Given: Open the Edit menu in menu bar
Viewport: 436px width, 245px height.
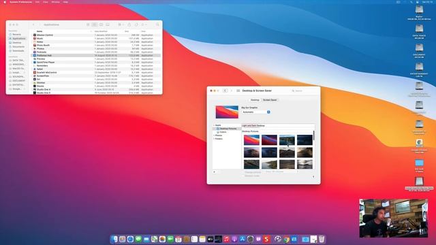Looking at the screenshot, I should (37, 2).
